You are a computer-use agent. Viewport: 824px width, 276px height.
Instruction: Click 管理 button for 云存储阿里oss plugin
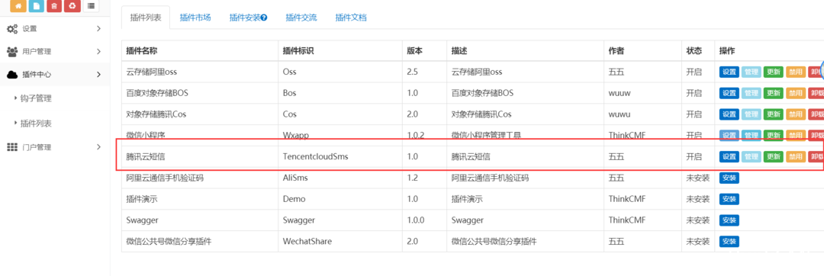point(752,72)
